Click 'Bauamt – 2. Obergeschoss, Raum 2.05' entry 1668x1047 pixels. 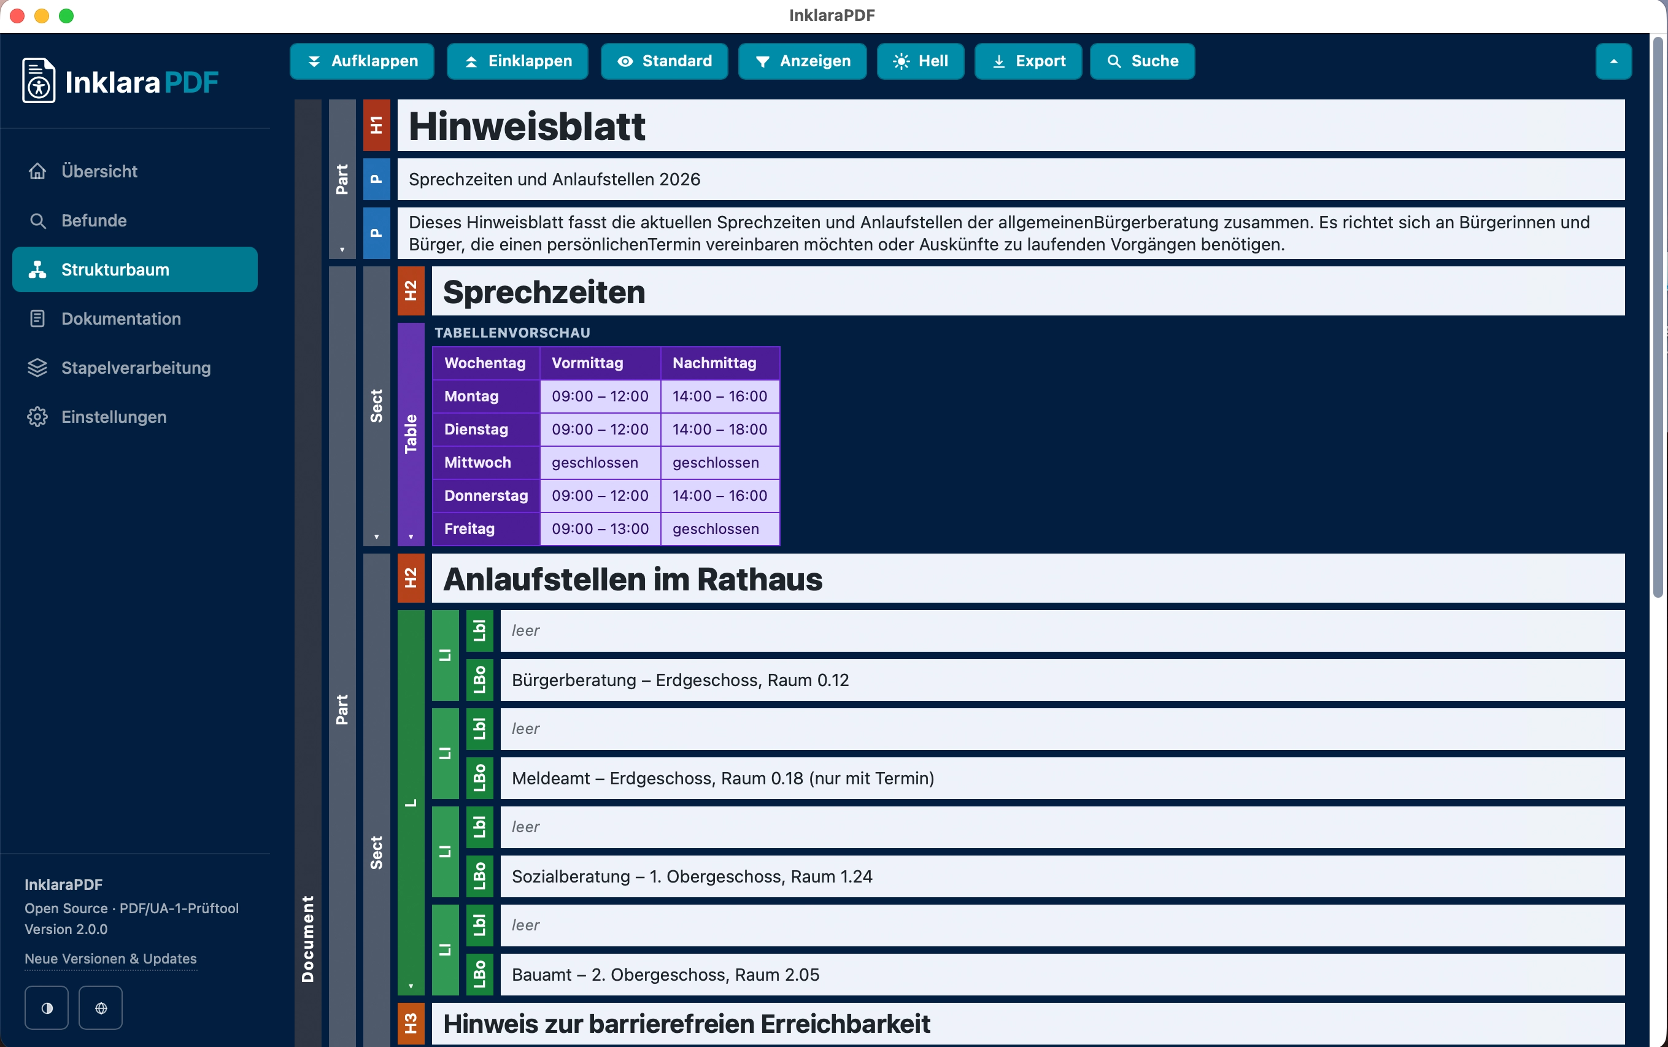(1062, 975)
